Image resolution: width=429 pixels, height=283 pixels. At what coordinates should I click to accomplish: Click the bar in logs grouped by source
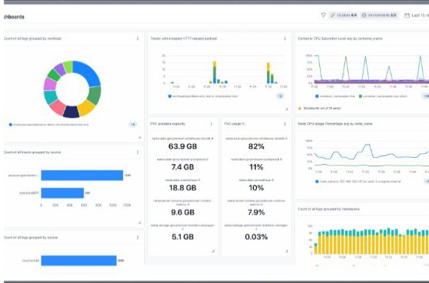point(79,260)
